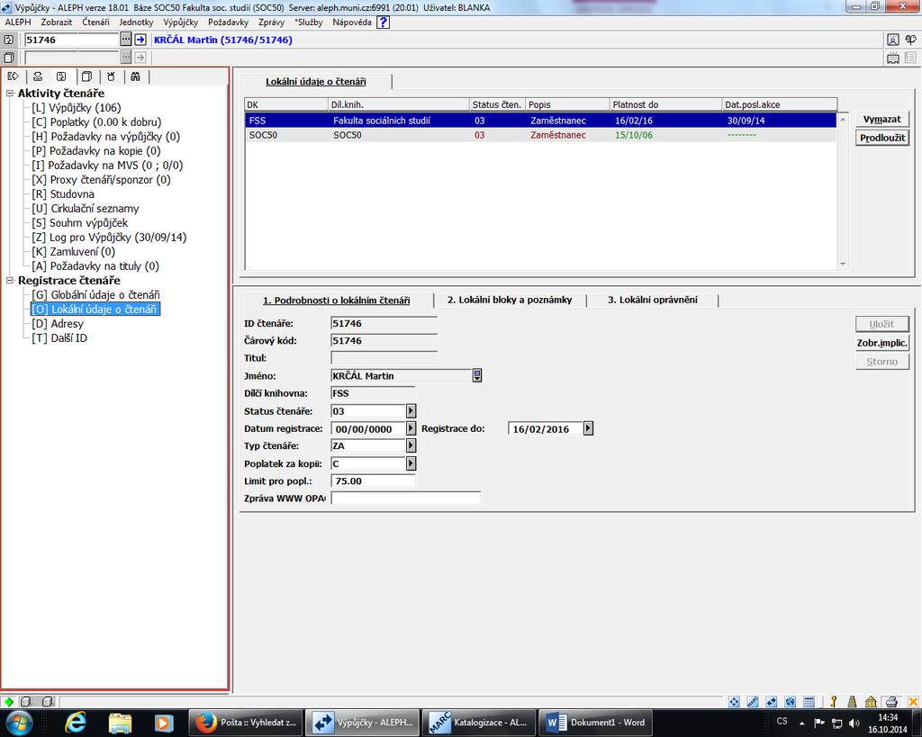Click the library building icon in status bar
The width and height of the screenshot is (922, 737).
(871, 702)
